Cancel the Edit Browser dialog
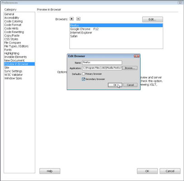This screenshot has height=181, width=184. point(130,85)
